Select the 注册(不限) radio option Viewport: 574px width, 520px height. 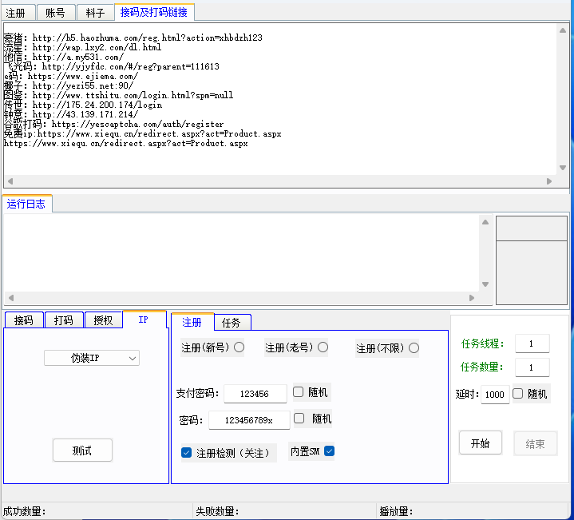(x=414, y=347)
